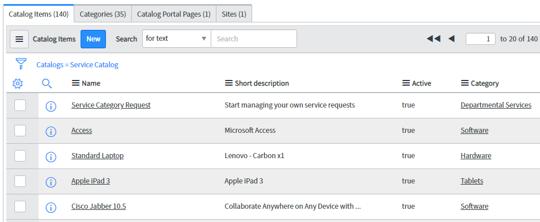Select the Standard Laptop row checkbox
This screenshot has height=222, width=540.
(20, 155)
